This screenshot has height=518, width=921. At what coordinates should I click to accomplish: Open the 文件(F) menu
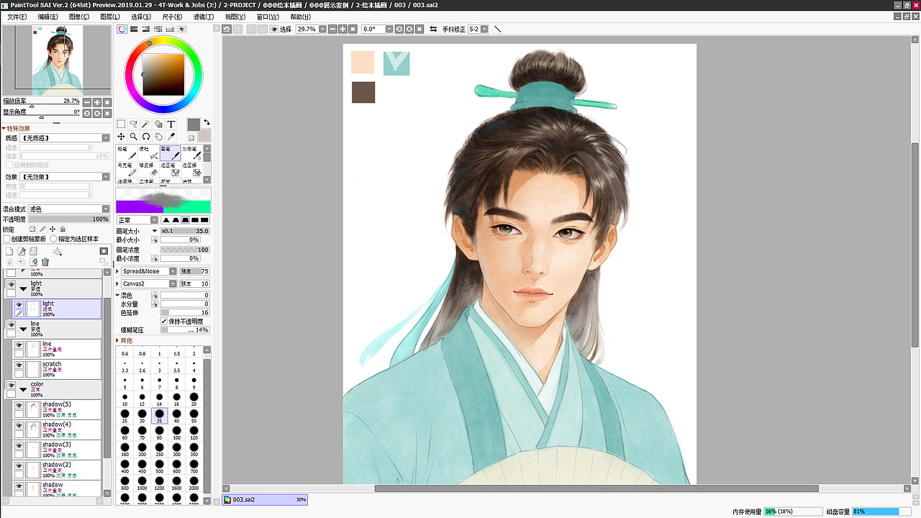pyautogui.click(x=17, y=17)
